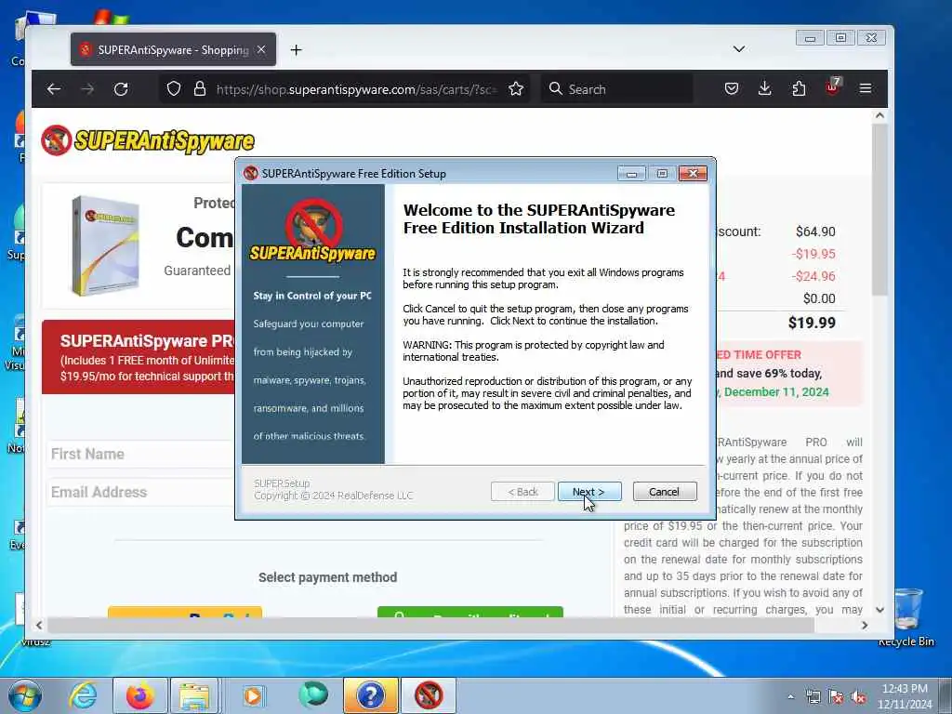Open Windows Start menu
Screen dimensions: 952x714
coord(24,695)
